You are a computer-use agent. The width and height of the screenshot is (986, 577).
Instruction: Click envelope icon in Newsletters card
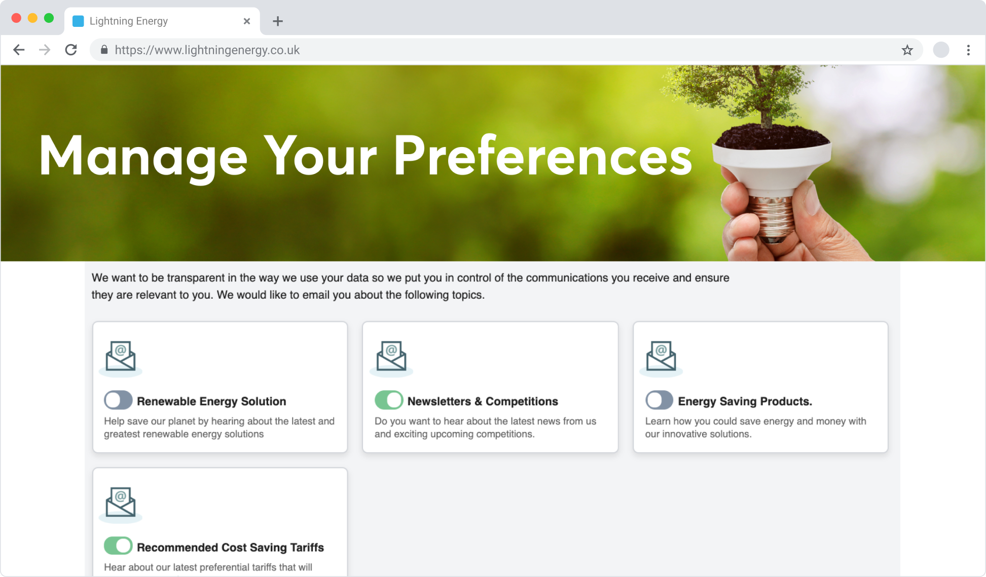tap(391, 356)
